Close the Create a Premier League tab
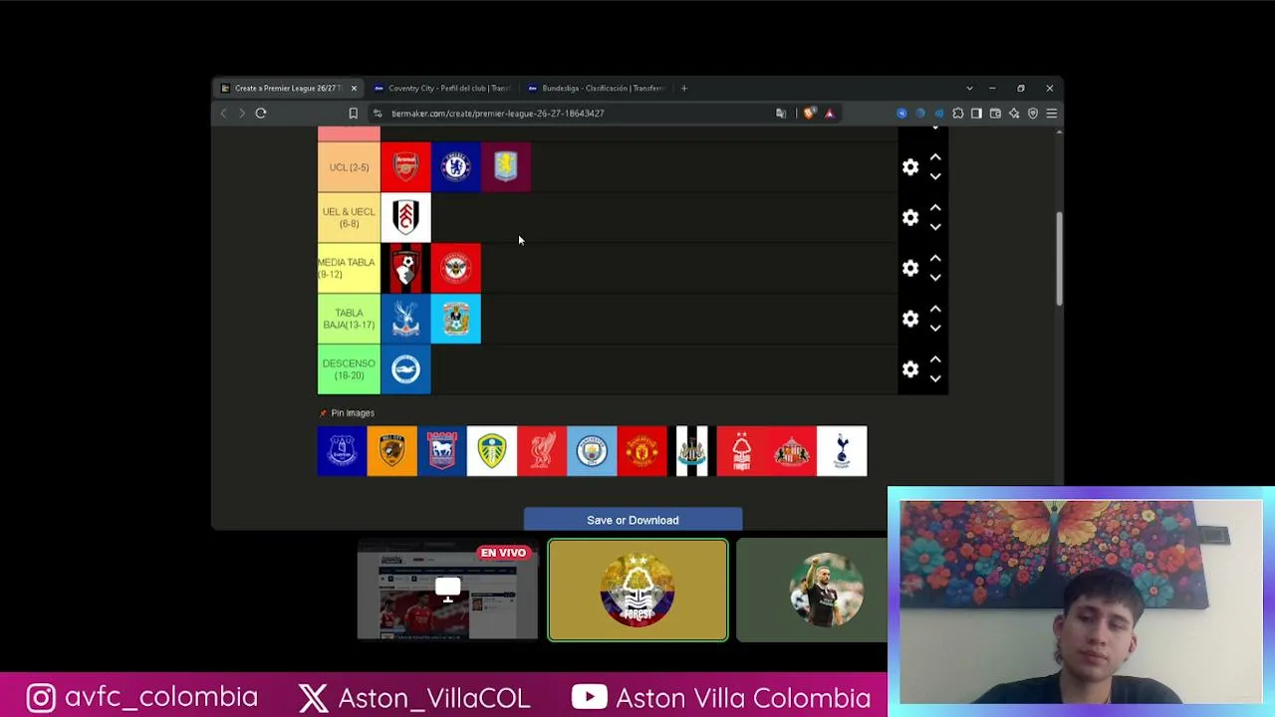The height and width of the screenshot is (717, 1275). point(354,89)
